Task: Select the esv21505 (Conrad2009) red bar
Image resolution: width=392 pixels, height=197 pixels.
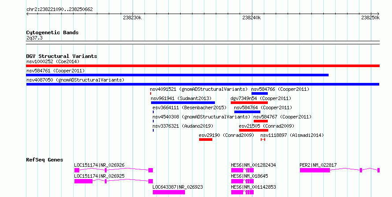Action: pyautogui.click(x=254, y=130)
